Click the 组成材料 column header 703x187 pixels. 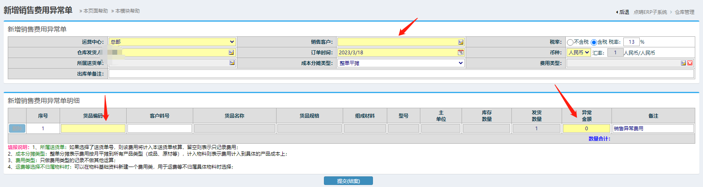[365, 116]
